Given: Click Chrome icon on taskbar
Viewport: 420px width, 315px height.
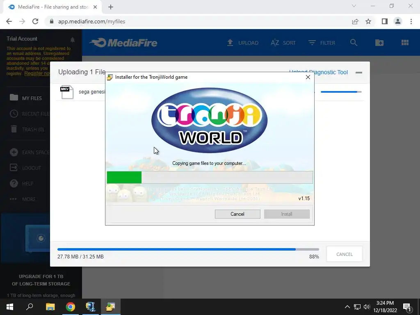Looking at the screenshot, I should 71,307.
